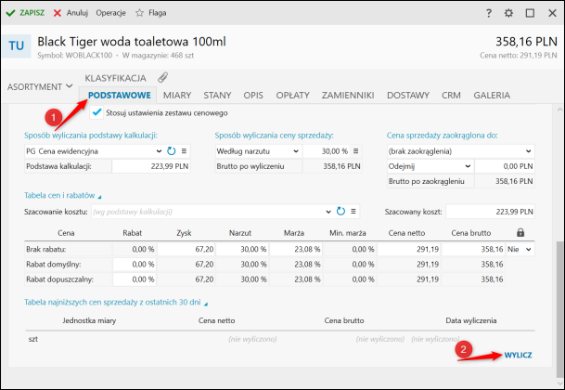Click the Szacowany koszt value field
The height and width of the screenshot is (390, 565).
click(x=490, y=212)
